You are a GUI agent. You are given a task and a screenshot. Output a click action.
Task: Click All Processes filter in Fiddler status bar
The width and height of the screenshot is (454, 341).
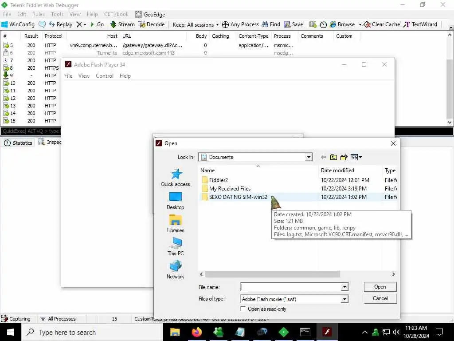58,319
